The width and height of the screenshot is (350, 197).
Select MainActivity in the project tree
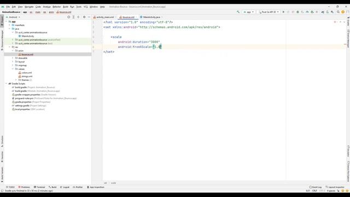pyautogui.click(x=28, y=36)
